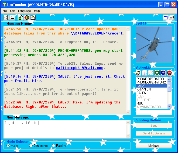The image size is (178, 153).
Task: Click the 'To Phone-operator1: Jane' message
Action: [x=61, y=92]
